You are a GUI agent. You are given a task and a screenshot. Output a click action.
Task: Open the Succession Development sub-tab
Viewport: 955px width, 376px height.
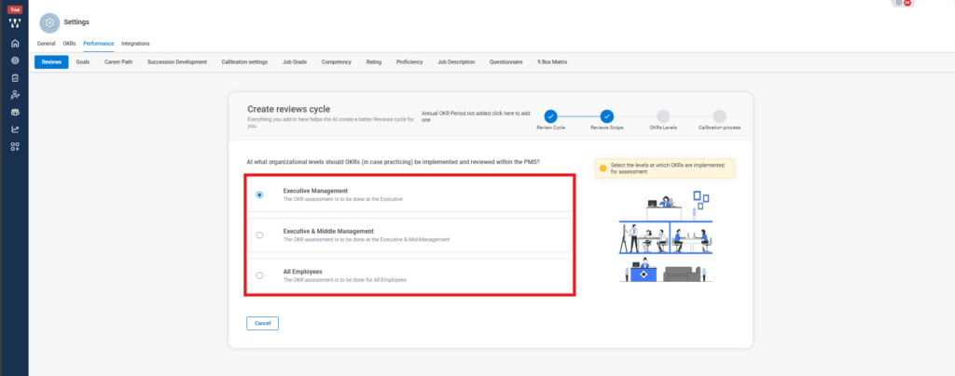coord(177,62)
